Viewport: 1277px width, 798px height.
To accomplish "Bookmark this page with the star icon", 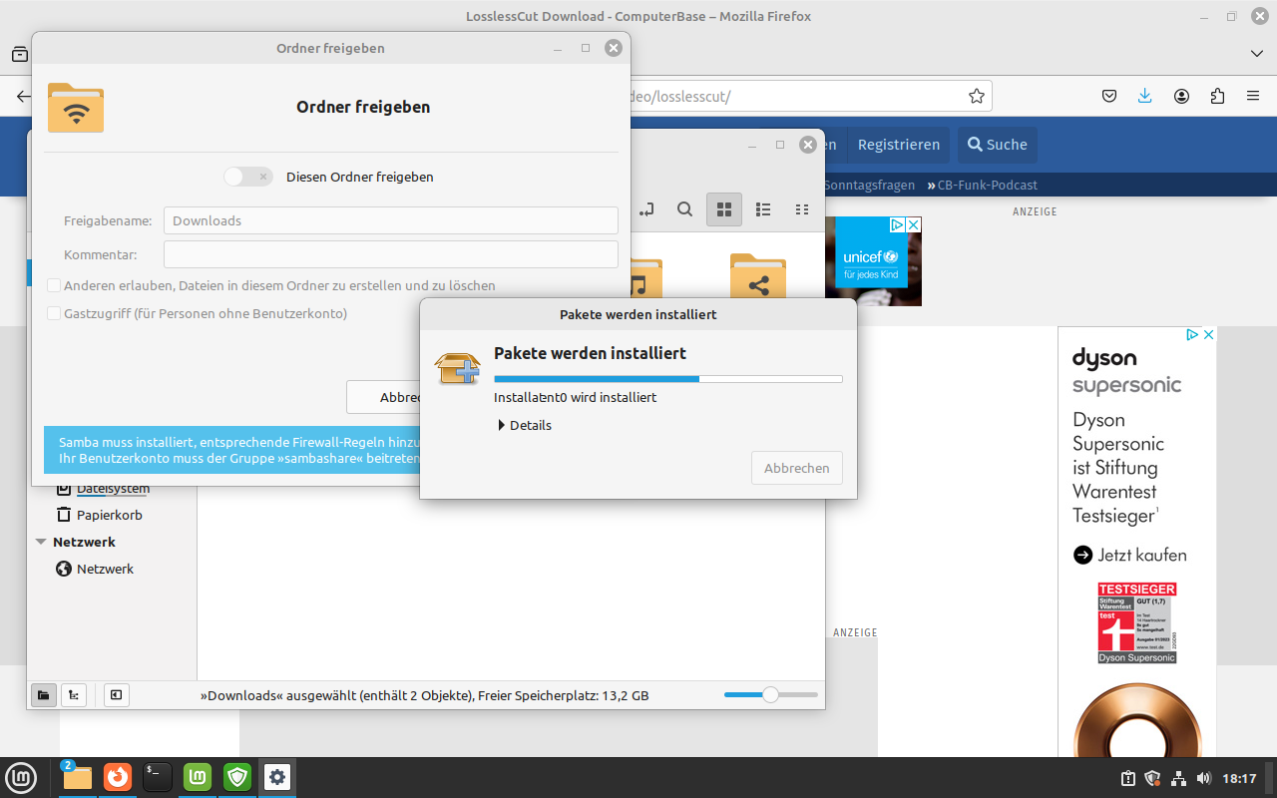I will [x=977, y=96].
